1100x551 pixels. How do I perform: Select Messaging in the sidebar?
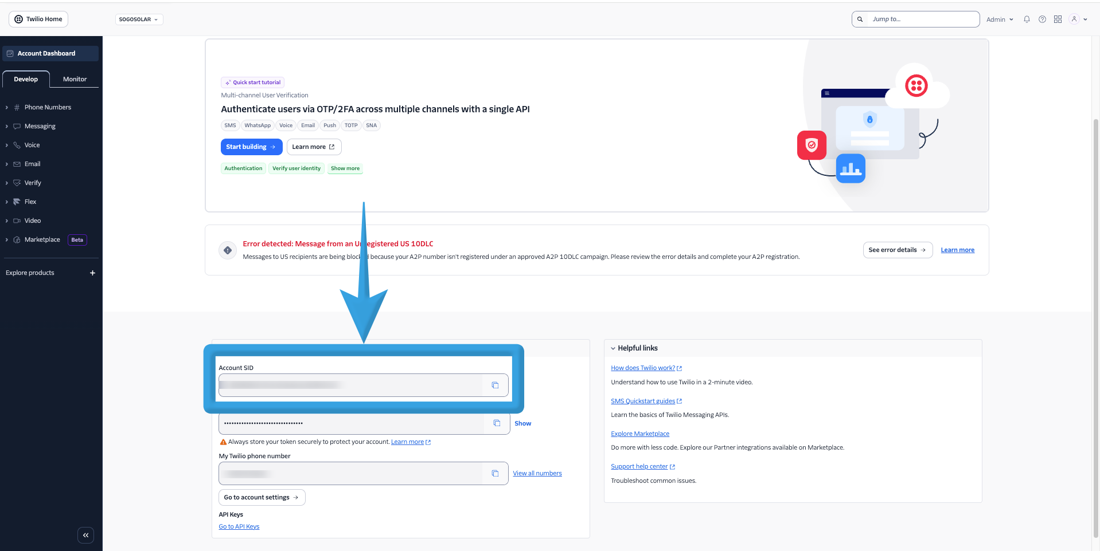[40, 126]
